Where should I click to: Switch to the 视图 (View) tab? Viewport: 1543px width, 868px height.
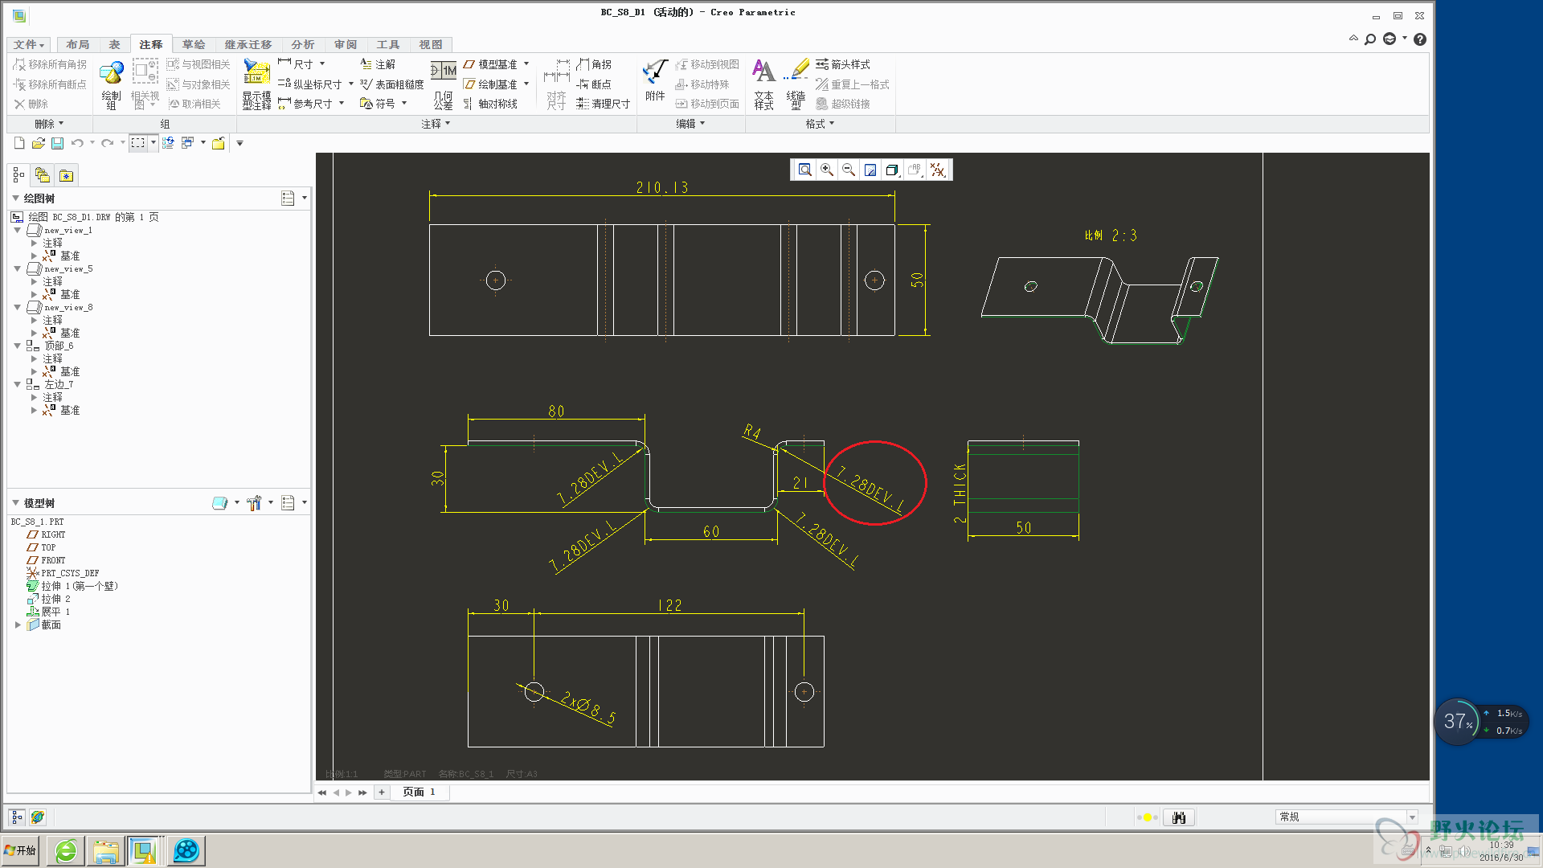click(x=431, y=45)
